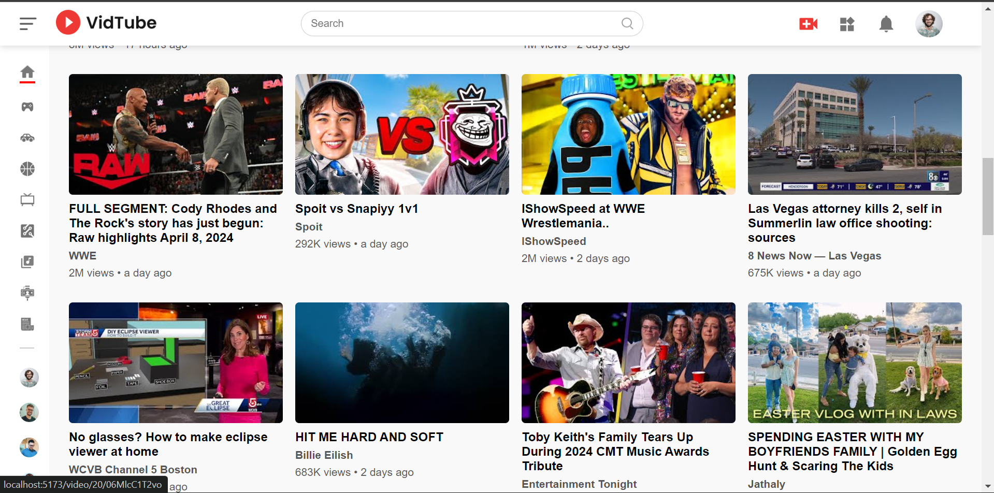Click the 'HIT ME HARD AND SOFT' title
Image resolution: width=994 pixels, height=493 pixels.
point(369,437)
